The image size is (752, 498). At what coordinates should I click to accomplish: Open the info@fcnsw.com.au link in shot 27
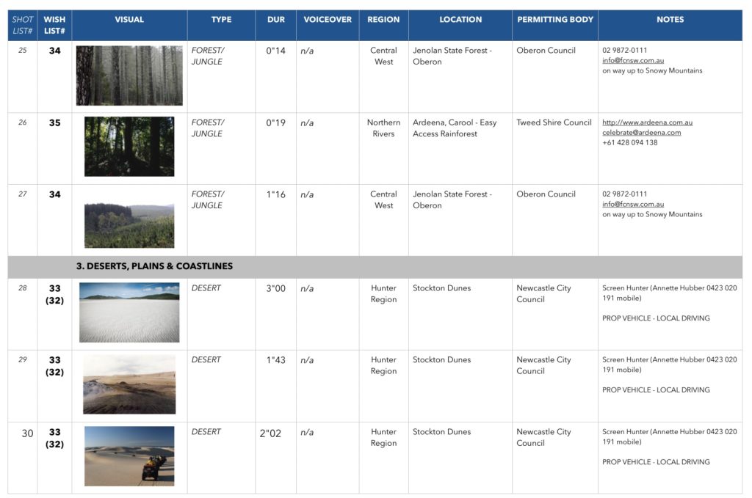[633, 204]
